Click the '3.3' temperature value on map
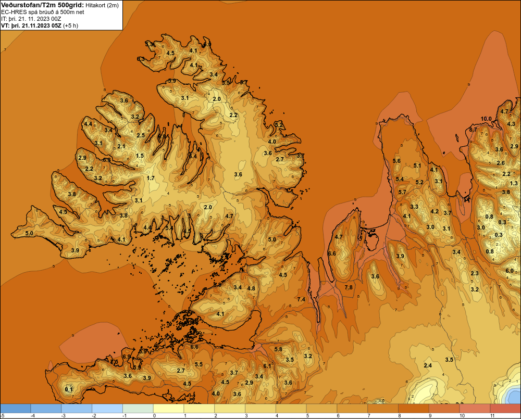The width and height of the screenshot is (521, 419). click(414, 207)
